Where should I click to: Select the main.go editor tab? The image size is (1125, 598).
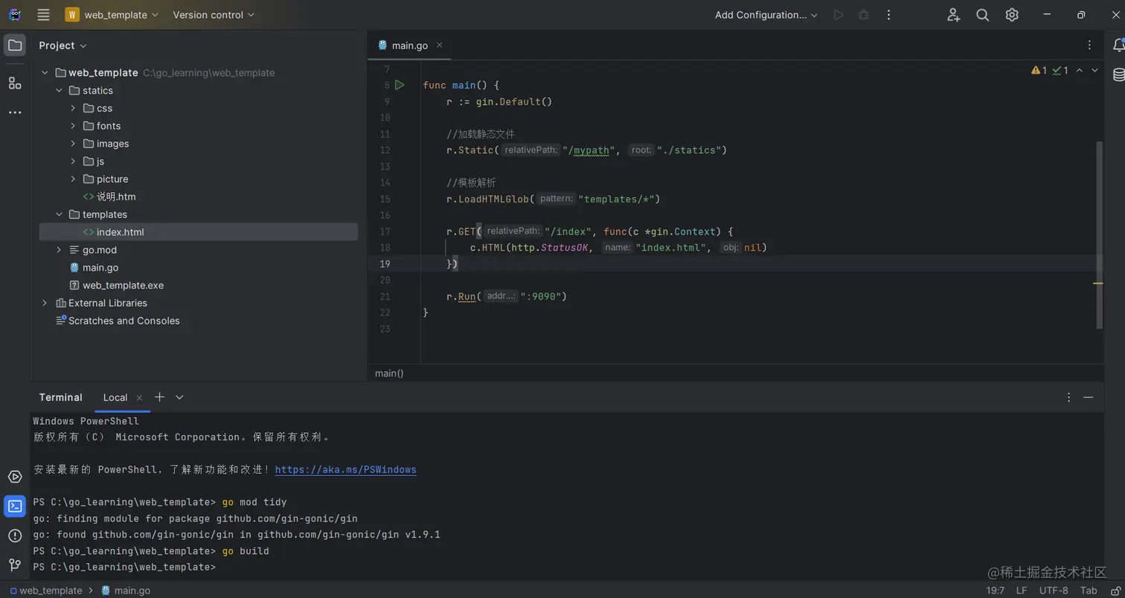[x=410, y=45]
